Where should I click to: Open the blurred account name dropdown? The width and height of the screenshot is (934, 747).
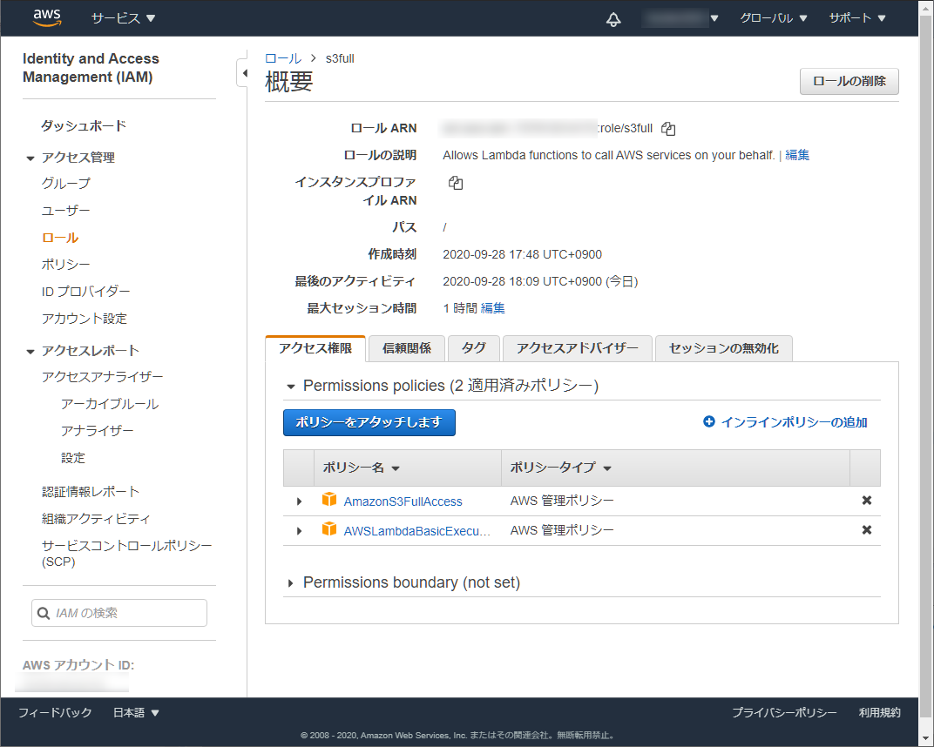point(680,18)
